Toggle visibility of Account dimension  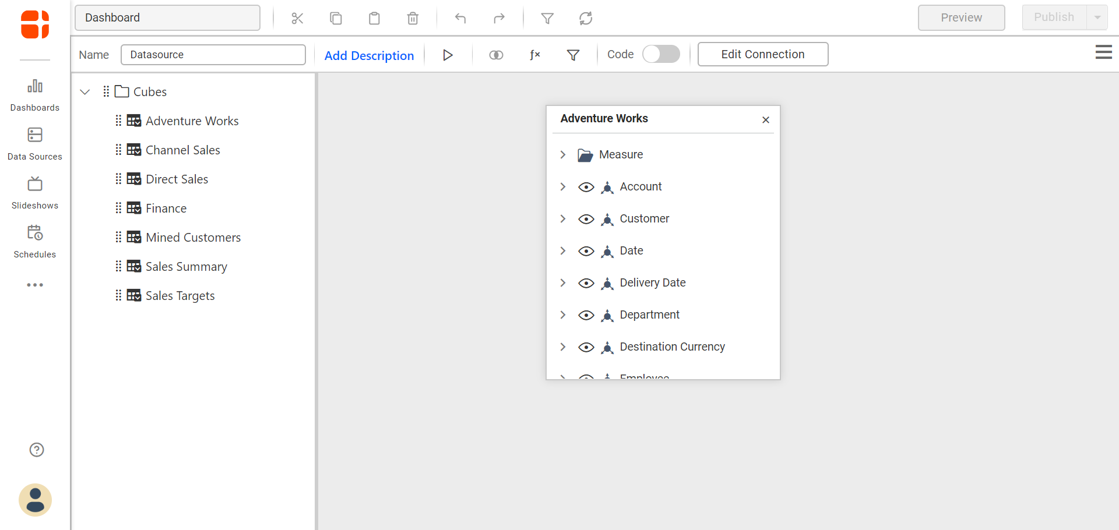[586, 187]
